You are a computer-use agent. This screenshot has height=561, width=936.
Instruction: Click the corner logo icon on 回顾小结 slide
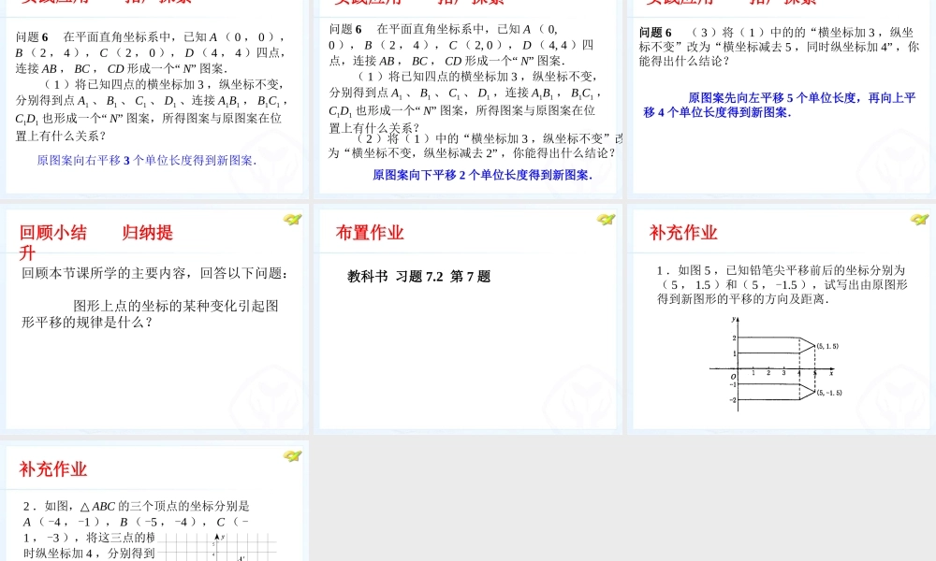(x=292, y=220)
